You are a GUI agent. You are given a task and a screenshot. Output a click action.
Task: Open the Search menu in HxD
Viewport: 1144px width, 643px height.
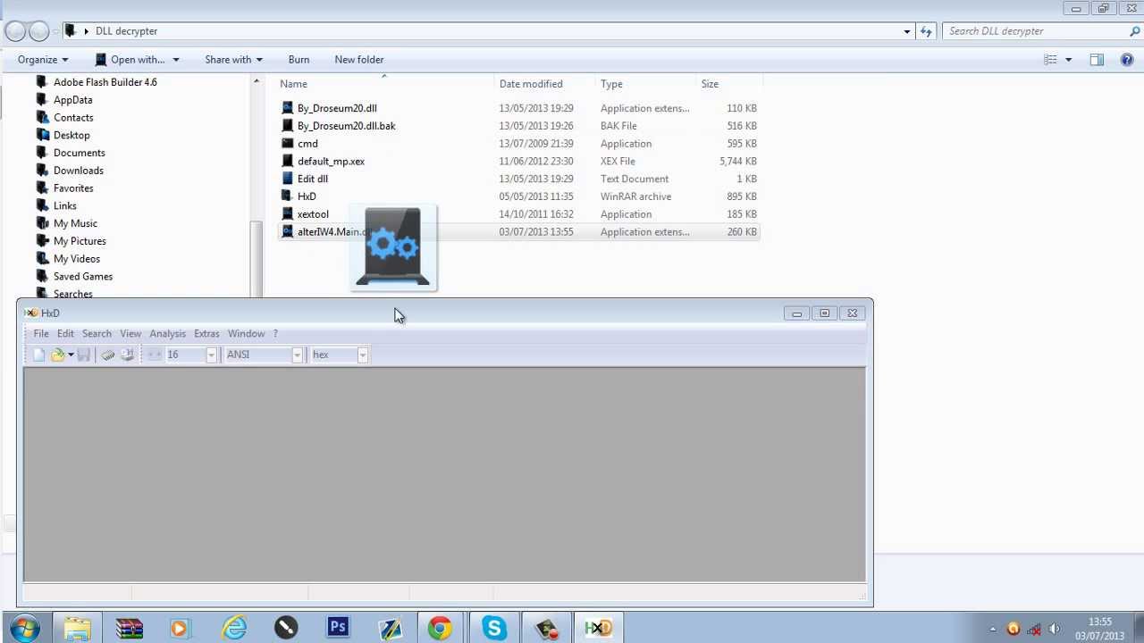(97, 333)
